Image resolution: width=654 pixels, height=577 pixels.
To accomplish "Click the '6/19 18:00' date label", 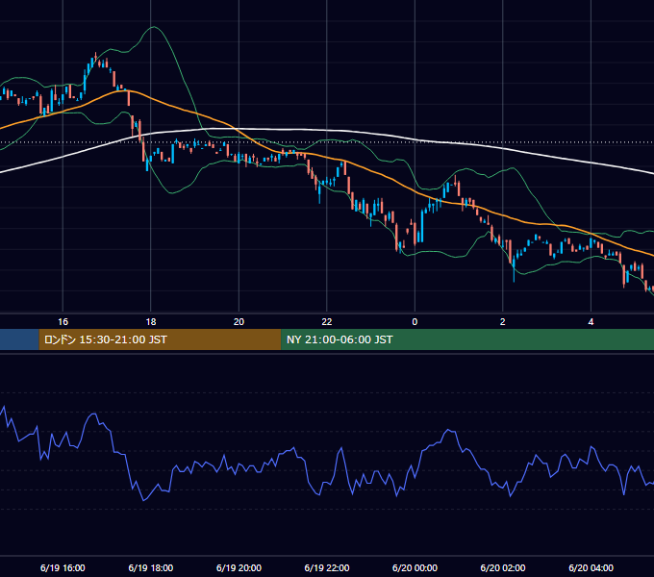I will pyautogui.click(x=151, y=567).
